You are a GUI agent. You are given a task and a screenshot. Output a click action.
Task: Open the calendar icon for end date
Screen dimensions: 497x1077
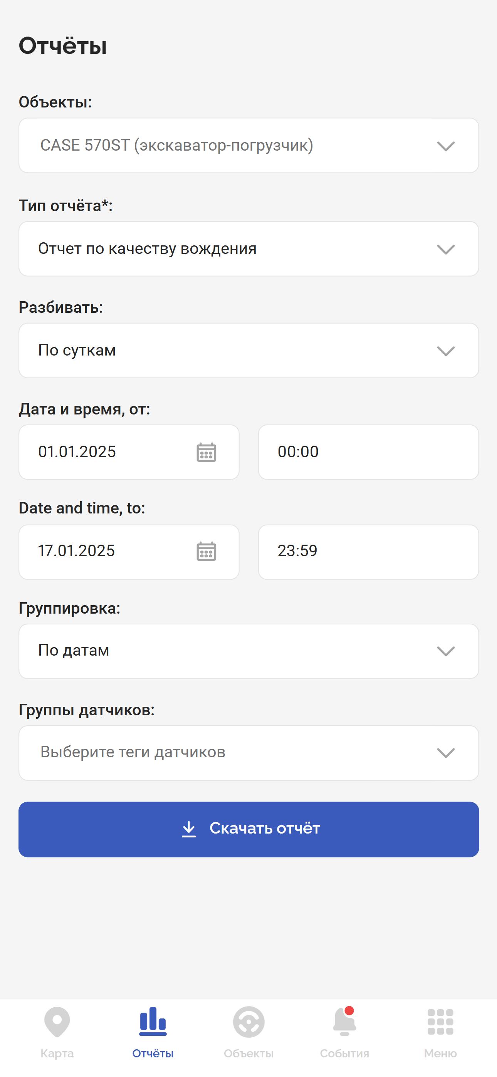[206, 551]
